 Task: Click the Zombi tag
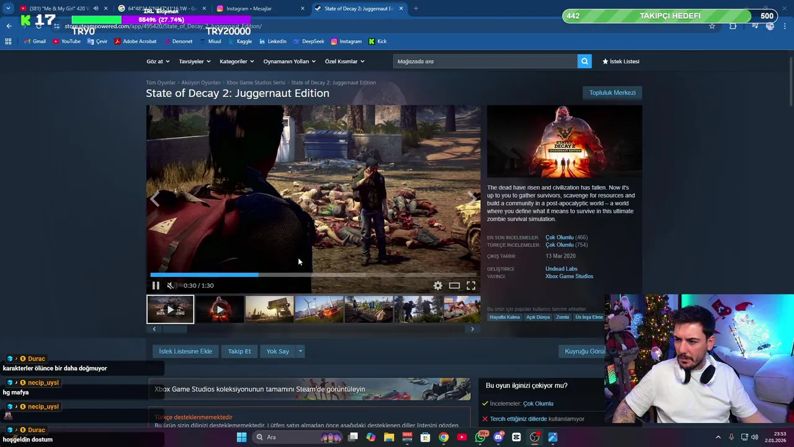point(563,317)
